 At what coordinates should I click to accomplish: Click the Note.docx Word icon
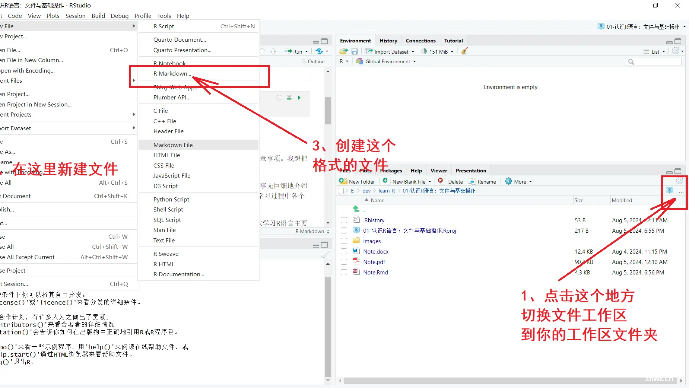[356, 251]
